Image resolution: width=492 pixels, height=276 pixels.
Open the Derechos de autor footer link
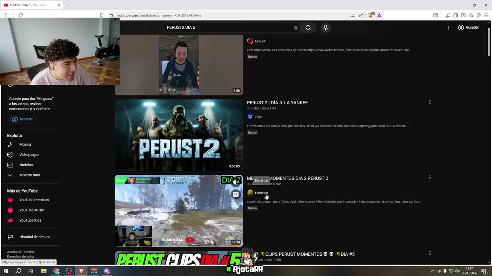pyautogui.click(x=21, y=256)
